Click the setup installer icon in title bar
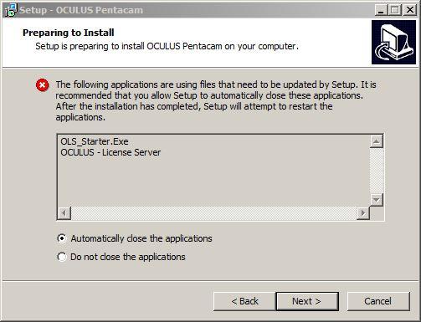The height and width of the screenshot is (322, 421). 11,10
